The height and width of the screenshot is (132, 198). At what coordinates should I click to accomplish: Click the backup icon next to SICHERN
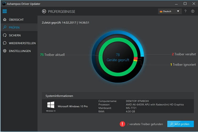pos(5,35)
